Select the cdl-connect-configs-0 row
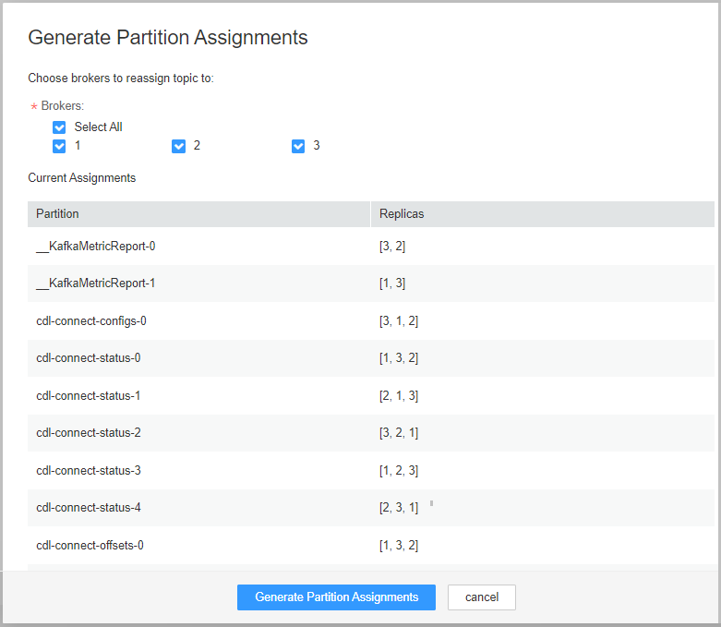The image size is (721, 627). click(x=370, y=320)
